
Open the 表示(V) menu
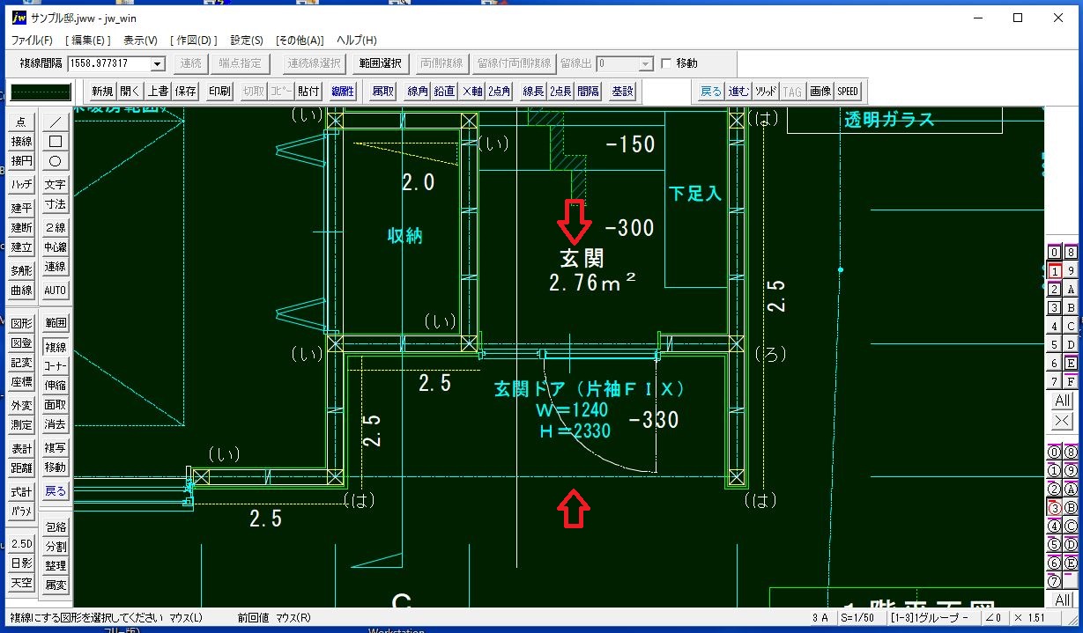(x=140, y=40)
